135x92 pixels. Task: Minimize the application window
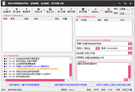click(120, 4)
